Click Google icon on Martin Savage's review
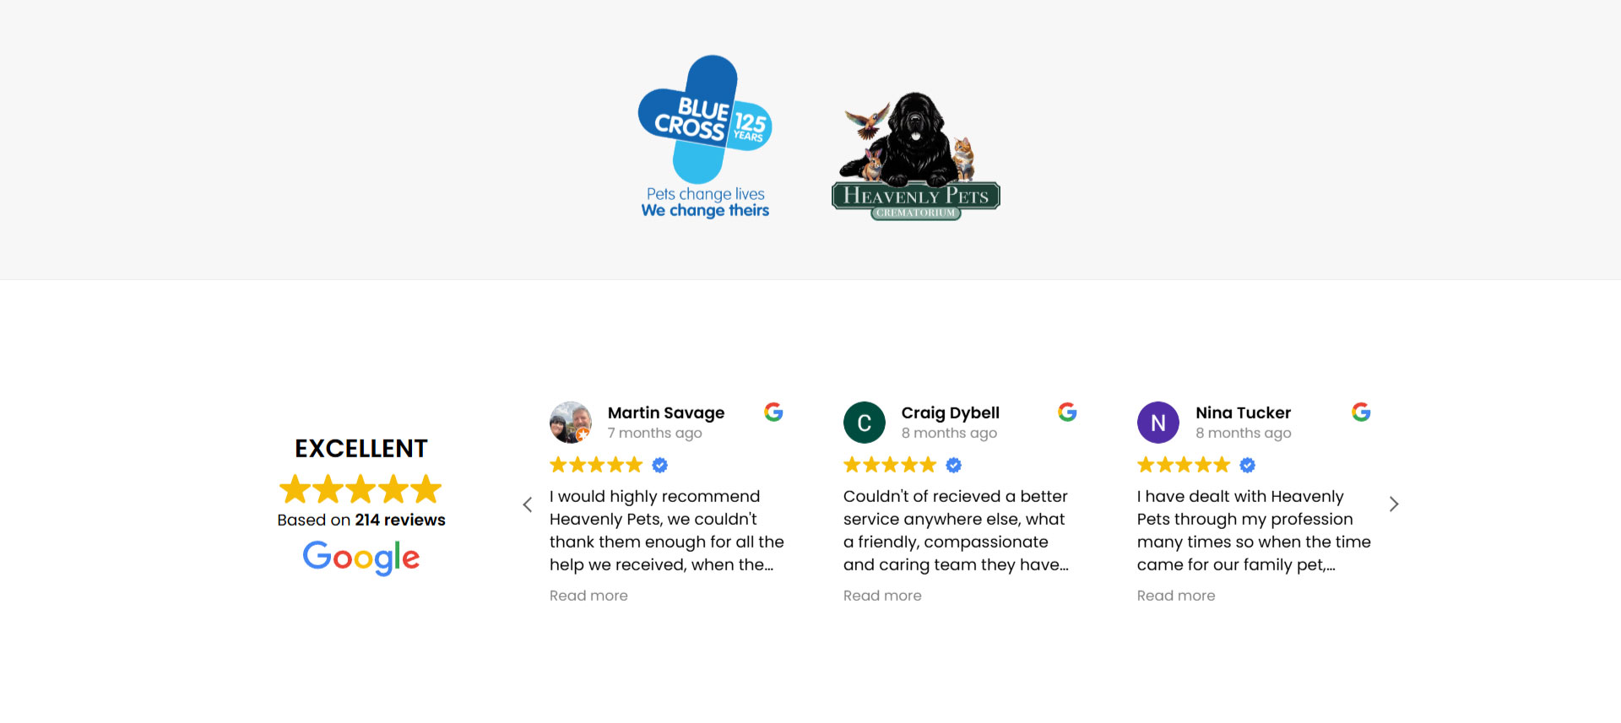Image resolution: width=1621 pixels, height=723 pixels. [773, 412]
